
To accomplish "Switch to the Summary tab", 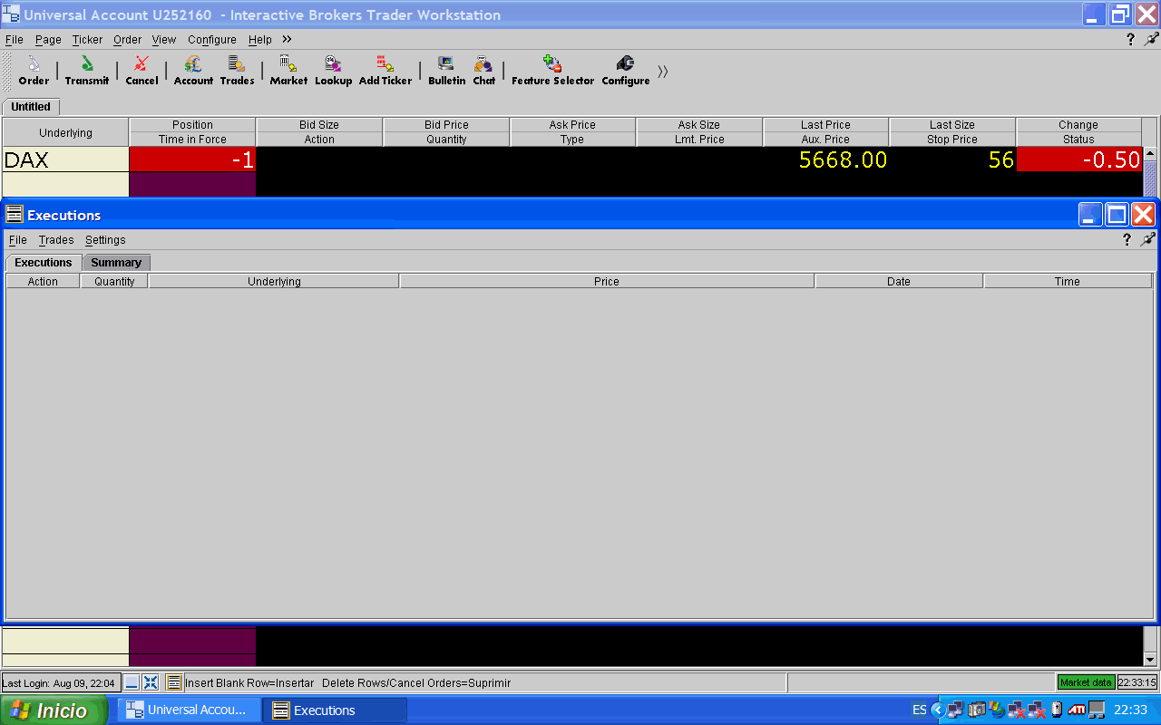I will point(116,263).
